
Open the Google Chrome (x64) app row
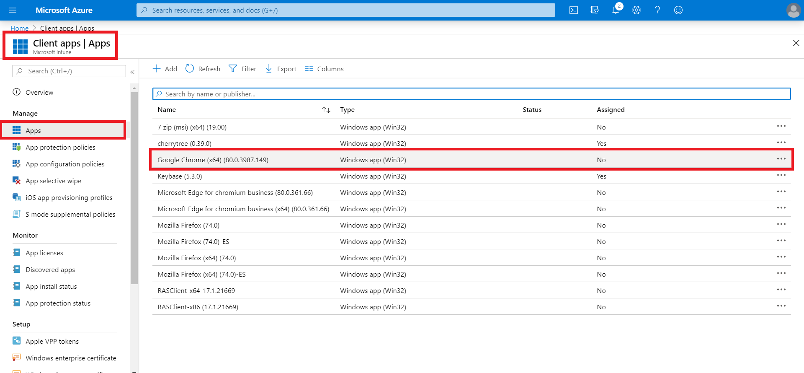(x=472, y=160)
